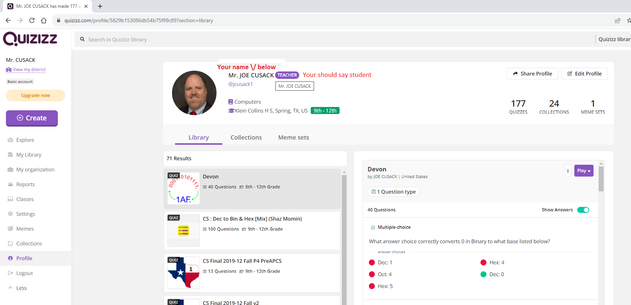
Task: Click the Quizizz logo
Action: (30, 39)
